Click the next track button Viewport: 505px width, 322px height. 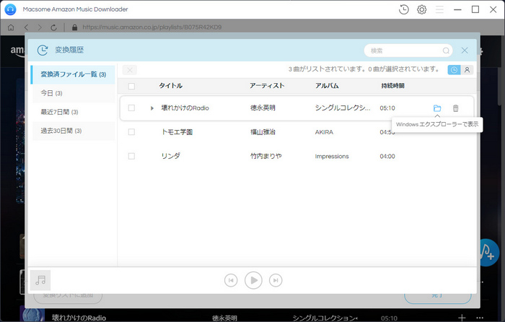tap(276, 280)
